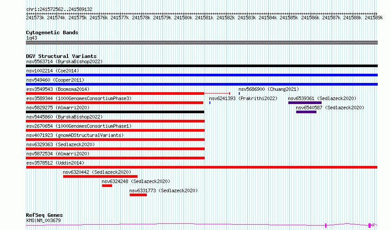The width and height of the screenshot is (390, 230).
Task: Click the tiny blue nsv6241393 marker
Action: pos(210,103)
